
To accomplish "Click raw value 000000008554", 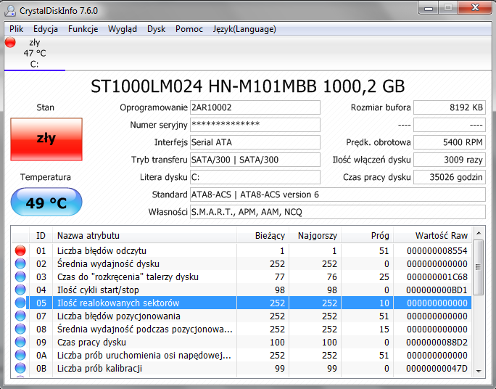I will click(x=437, y=250).
